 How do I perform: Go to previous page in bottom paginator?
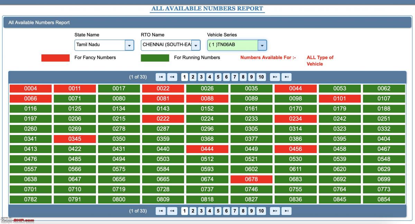point(172,211)
